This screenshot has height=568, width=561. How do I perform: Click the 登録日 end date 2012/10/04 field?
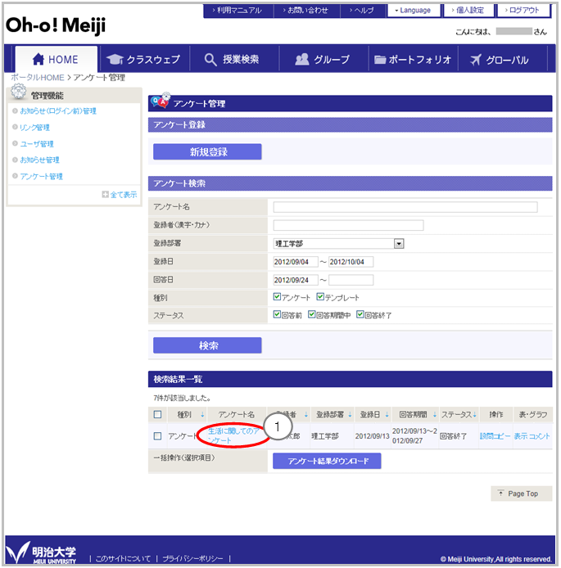(x=351, y=262)
